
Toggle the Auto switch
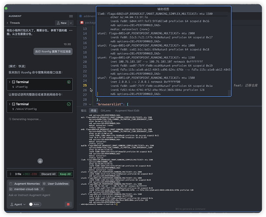(35, 204)
